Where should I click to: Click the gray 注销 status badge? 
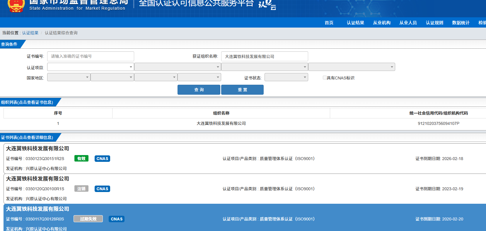pos(81,189)
